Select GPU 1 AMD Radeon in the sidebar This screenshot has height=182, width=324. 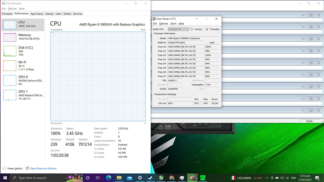[x=23, y=95]
